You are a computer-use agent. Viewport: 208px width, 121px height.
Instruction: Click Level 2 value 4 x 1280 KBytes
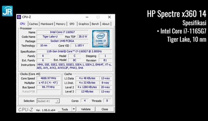pos(87,87)
